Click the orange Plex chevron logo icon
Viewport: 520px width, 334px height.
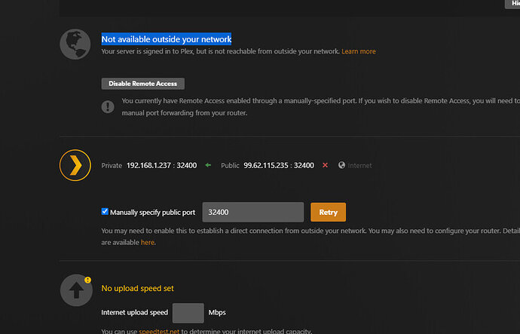(x=75, y=165)
